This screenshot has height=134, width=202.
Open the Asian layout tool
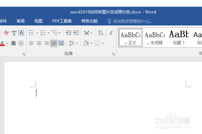pyautogui.click(x=87, y=33)
